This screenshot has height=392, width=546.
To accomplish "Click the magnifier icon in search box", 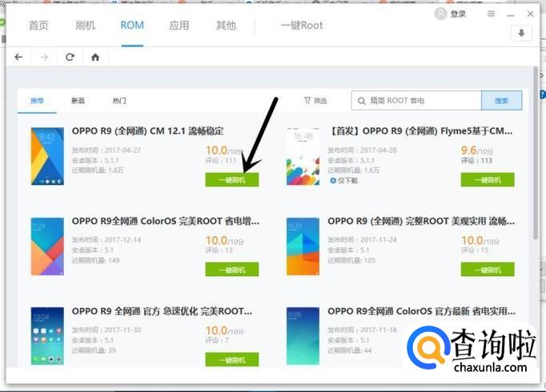I will click(x=362, y=101).
